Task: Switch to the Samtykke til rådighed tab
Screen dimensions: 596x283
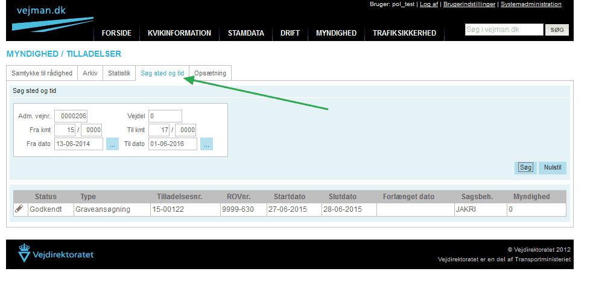Action: 42,73
